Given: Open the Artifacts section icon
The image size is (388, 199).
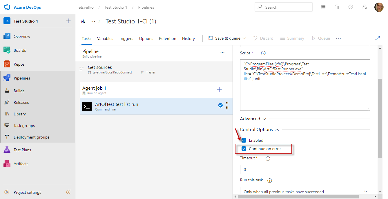Looking at the screenshot, I should pos(7,164).
